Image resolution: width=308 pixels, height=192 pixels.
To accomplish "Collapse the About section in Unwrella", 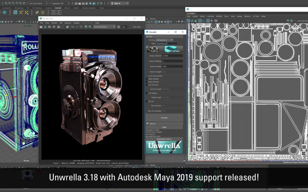I will [x=147, y=124].
